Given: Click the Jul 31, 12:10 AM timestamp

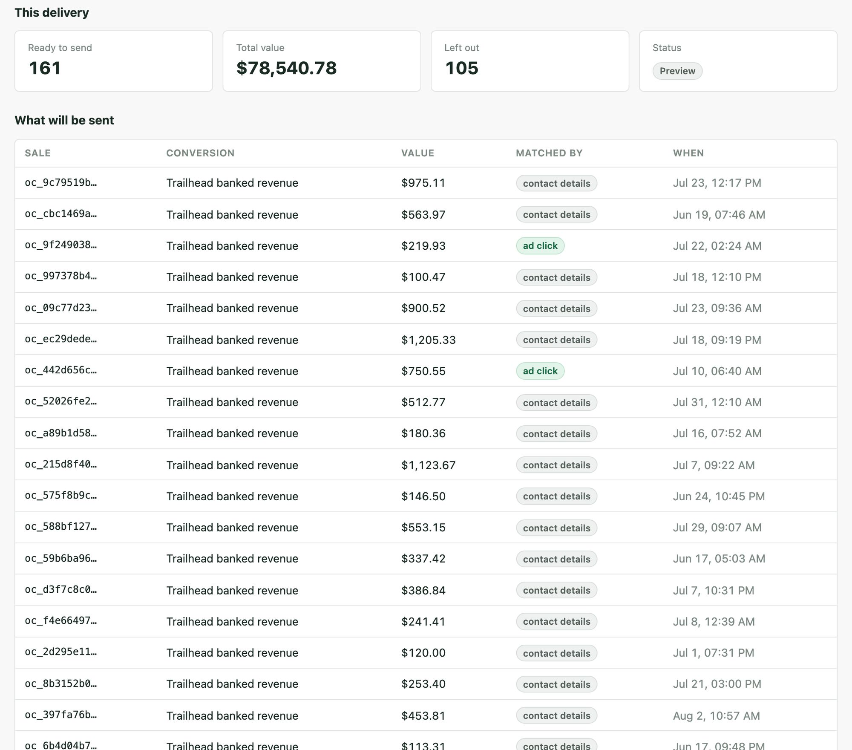Looking at the screenshot, I should tap(717, 402).
